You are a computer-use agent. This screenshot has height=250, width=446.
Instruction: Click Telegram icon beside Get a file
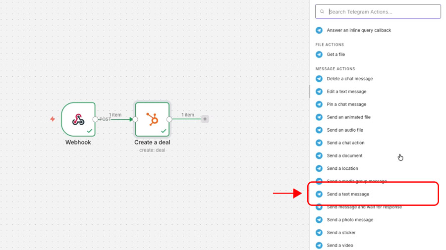coord(319,54)
